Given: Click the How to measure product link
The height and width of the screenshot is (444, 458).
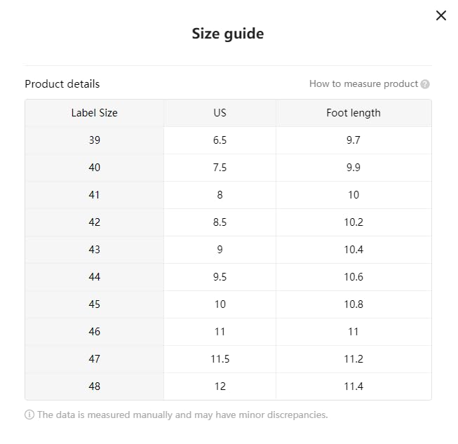Looking at the screenshot, I should (363, 83).
